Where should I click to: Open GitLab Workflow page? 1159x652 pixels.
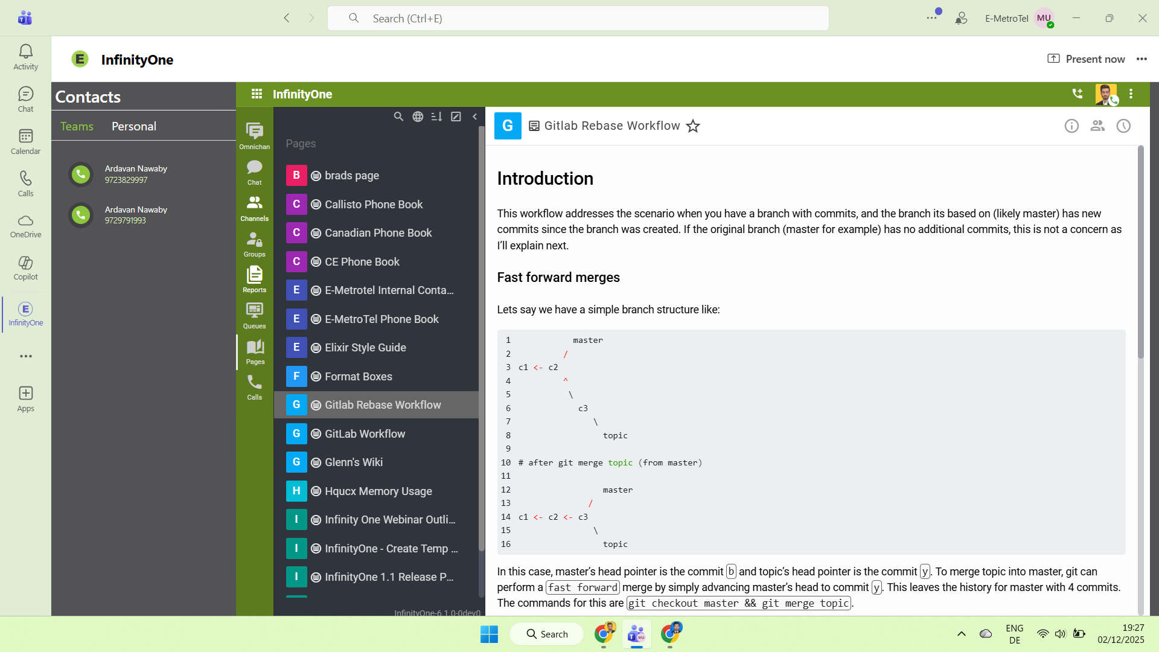coord(376,433)
